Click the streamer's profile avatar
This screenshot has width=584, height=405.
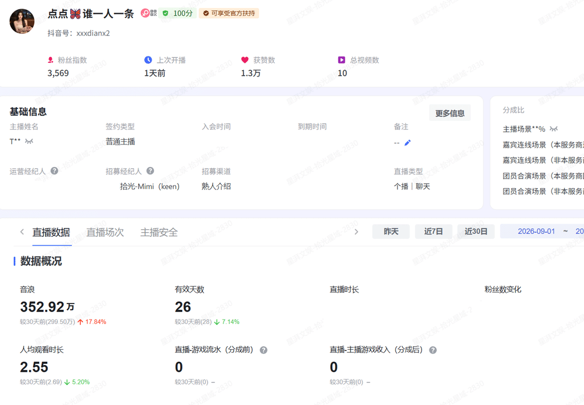coord(22,21)
